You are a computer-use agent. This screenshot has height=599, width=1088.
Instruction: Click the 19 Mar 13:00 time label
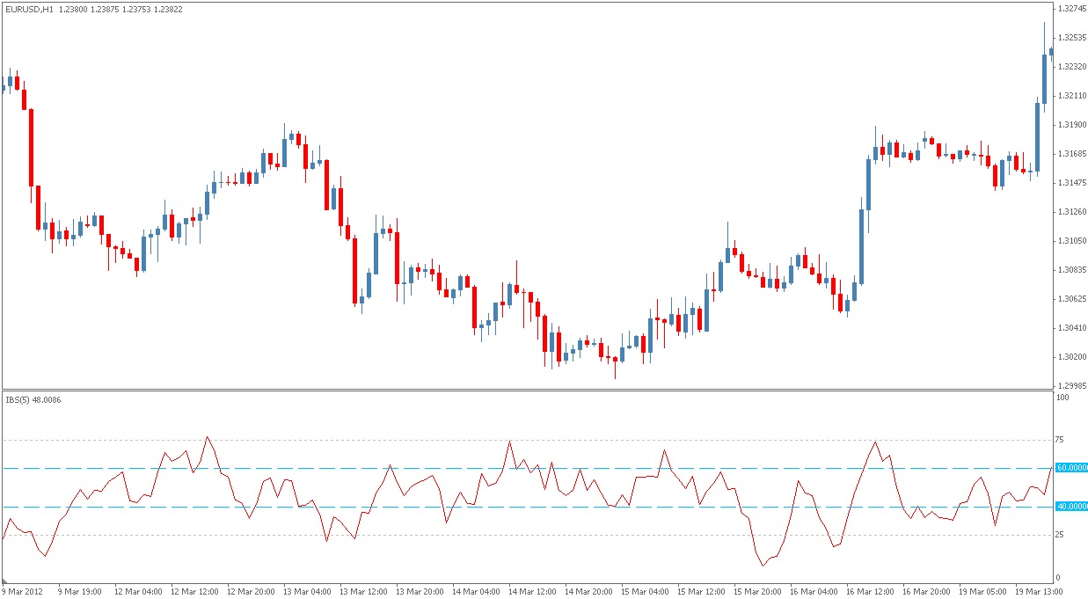tap(1040, 592)
